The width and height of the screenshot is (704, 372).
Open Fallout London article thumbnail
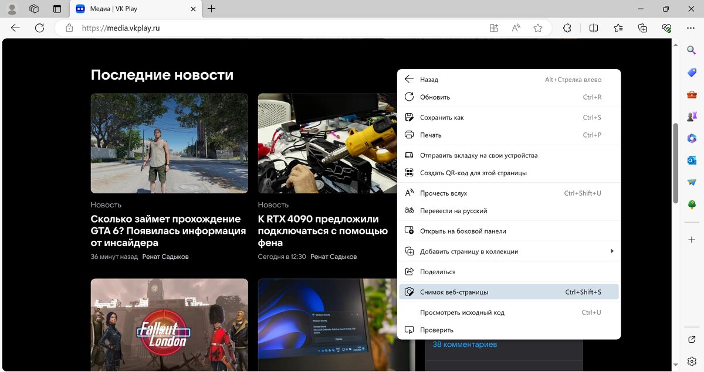pyautogui.click(x=170, y=325)
